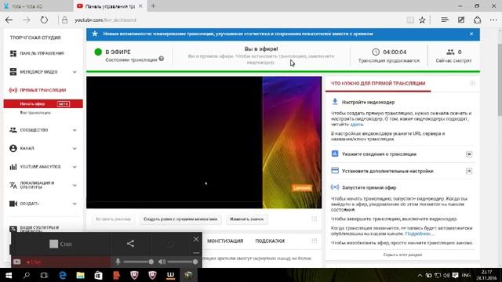Click the Настройте видеокодер download icon

pyautogui.click(x=335, y=102)
